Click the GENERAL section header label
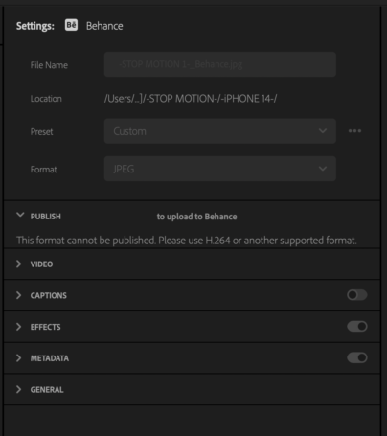Image resolution: width=387 pixels, height=436 pixels. [47, 390]
